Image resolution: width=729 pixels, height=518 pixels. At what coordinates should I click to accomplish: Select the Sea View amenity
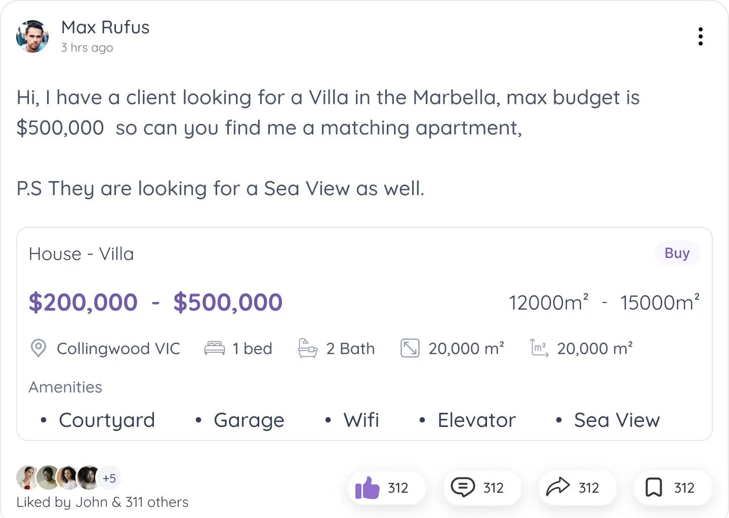[x=616, y=420]
